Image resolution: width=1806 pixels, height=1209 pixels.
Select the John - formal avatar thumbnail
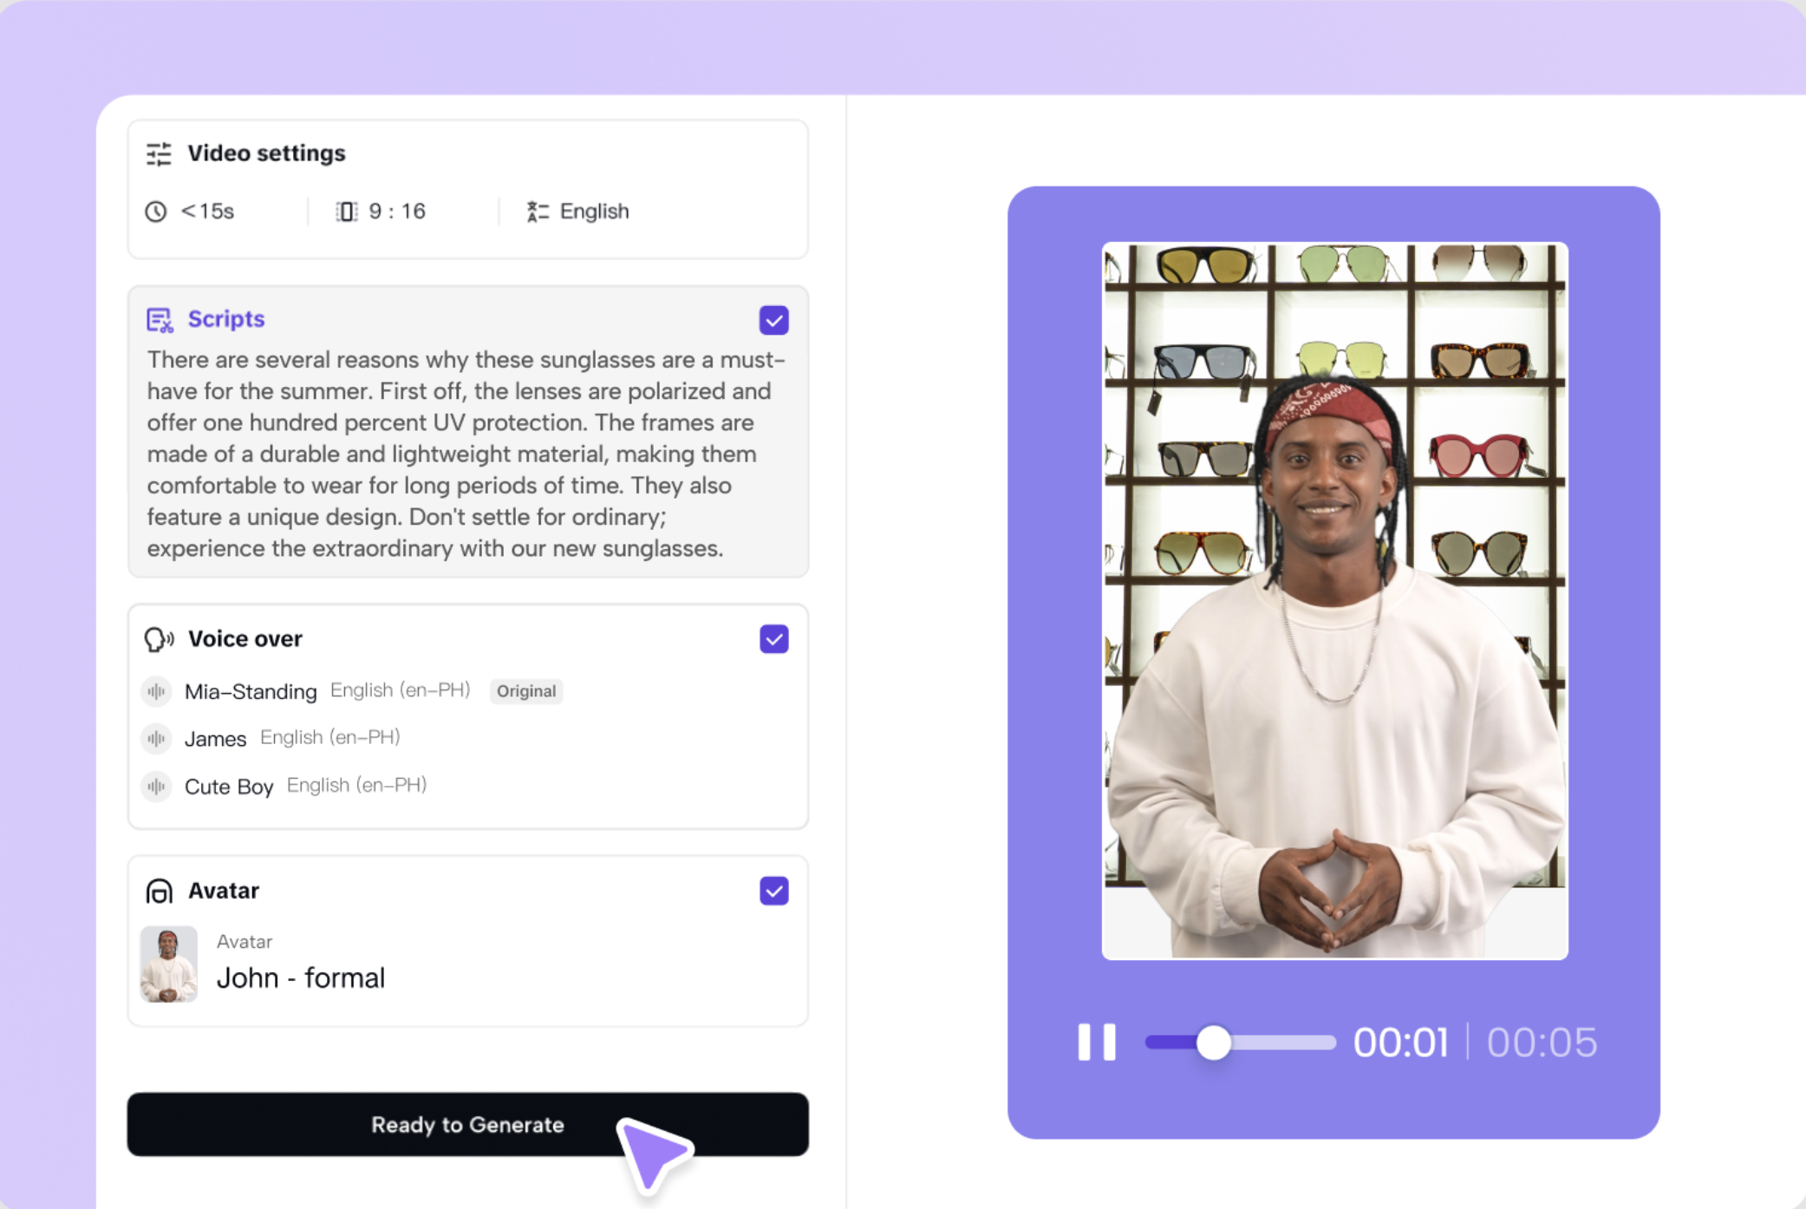click(x=169, y=964)
